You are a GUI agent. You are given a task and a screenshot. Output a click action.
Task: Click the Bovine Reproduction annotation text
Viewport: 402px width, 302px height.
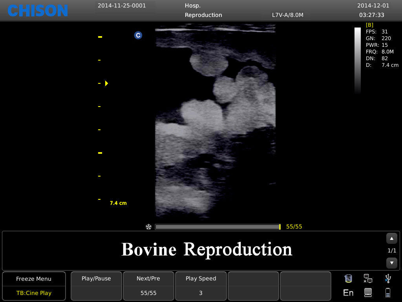208,250
